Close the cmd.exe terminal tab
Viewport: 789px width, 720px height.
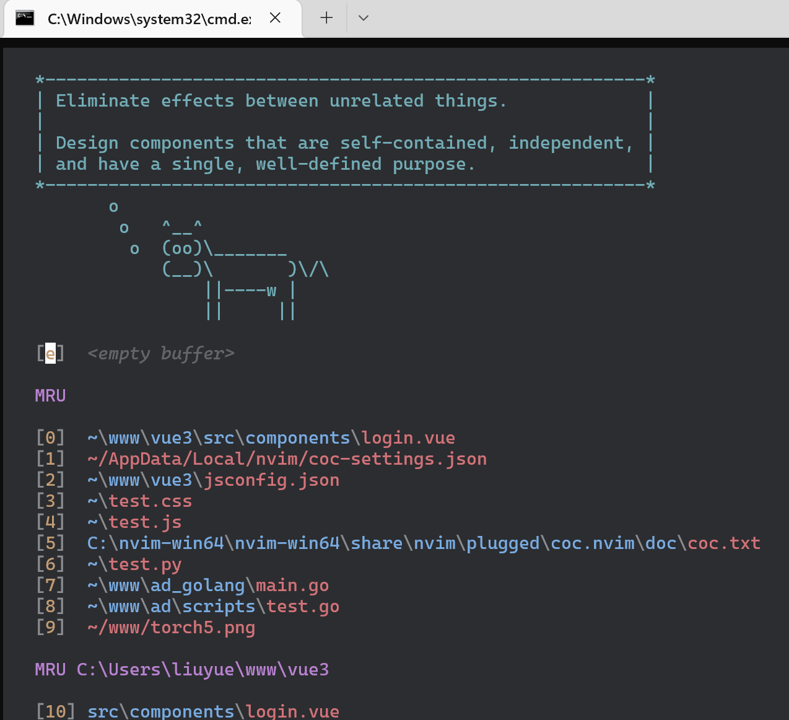coord(276,18)
